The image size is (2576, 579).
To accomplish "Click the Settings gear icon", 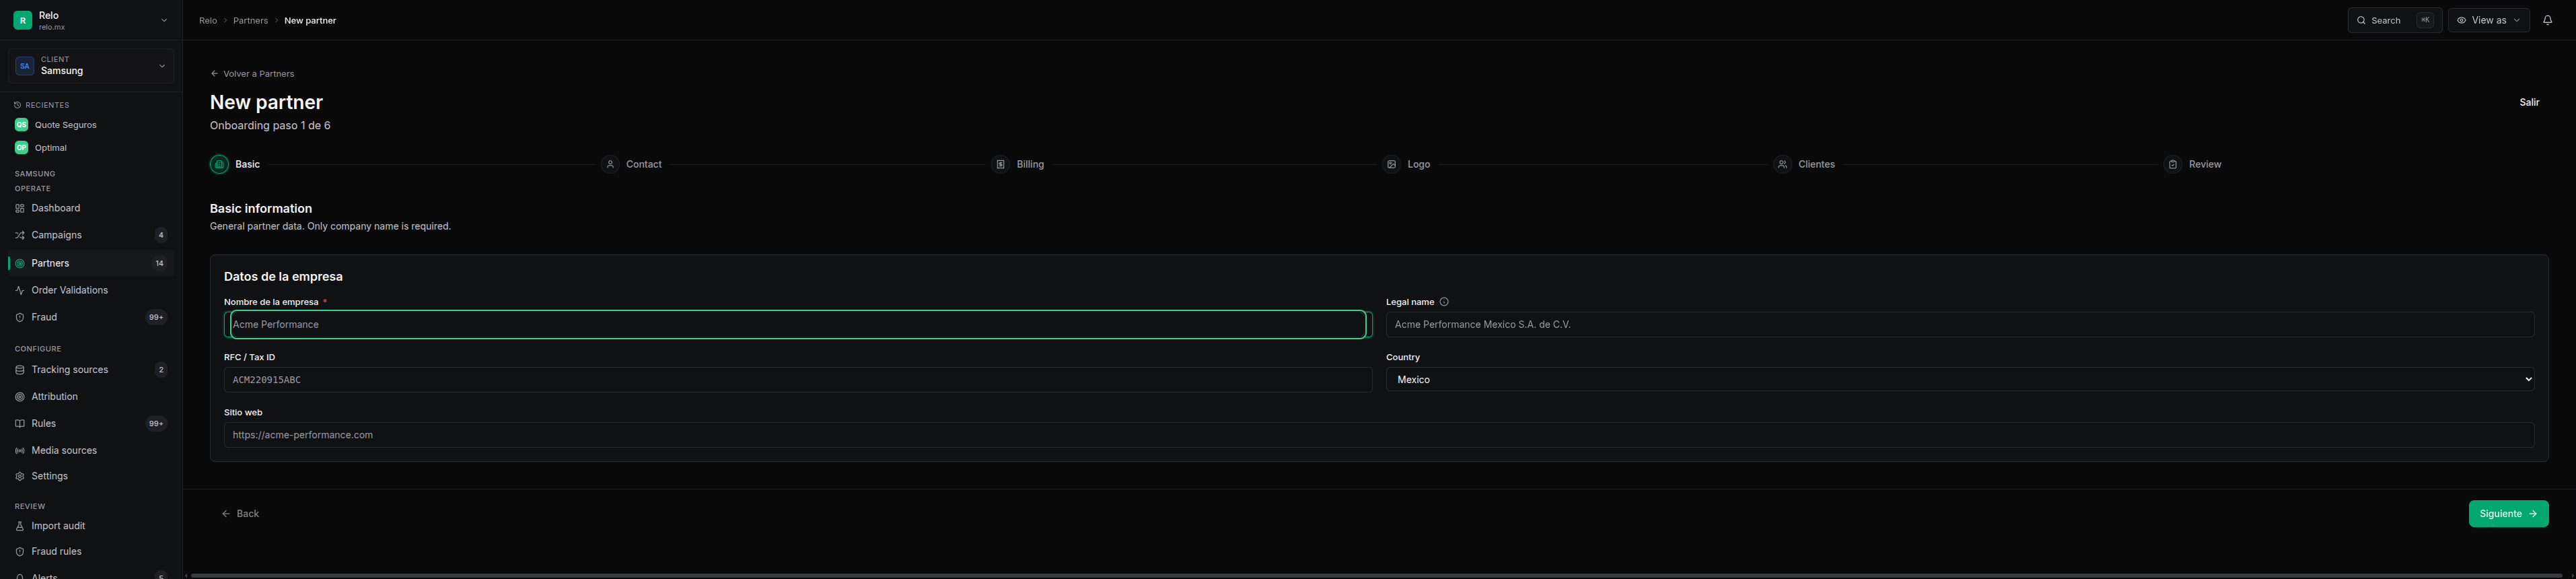I will click(x=19, y=477).
